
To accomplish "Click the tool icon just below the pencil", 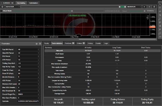I will 160,26.
